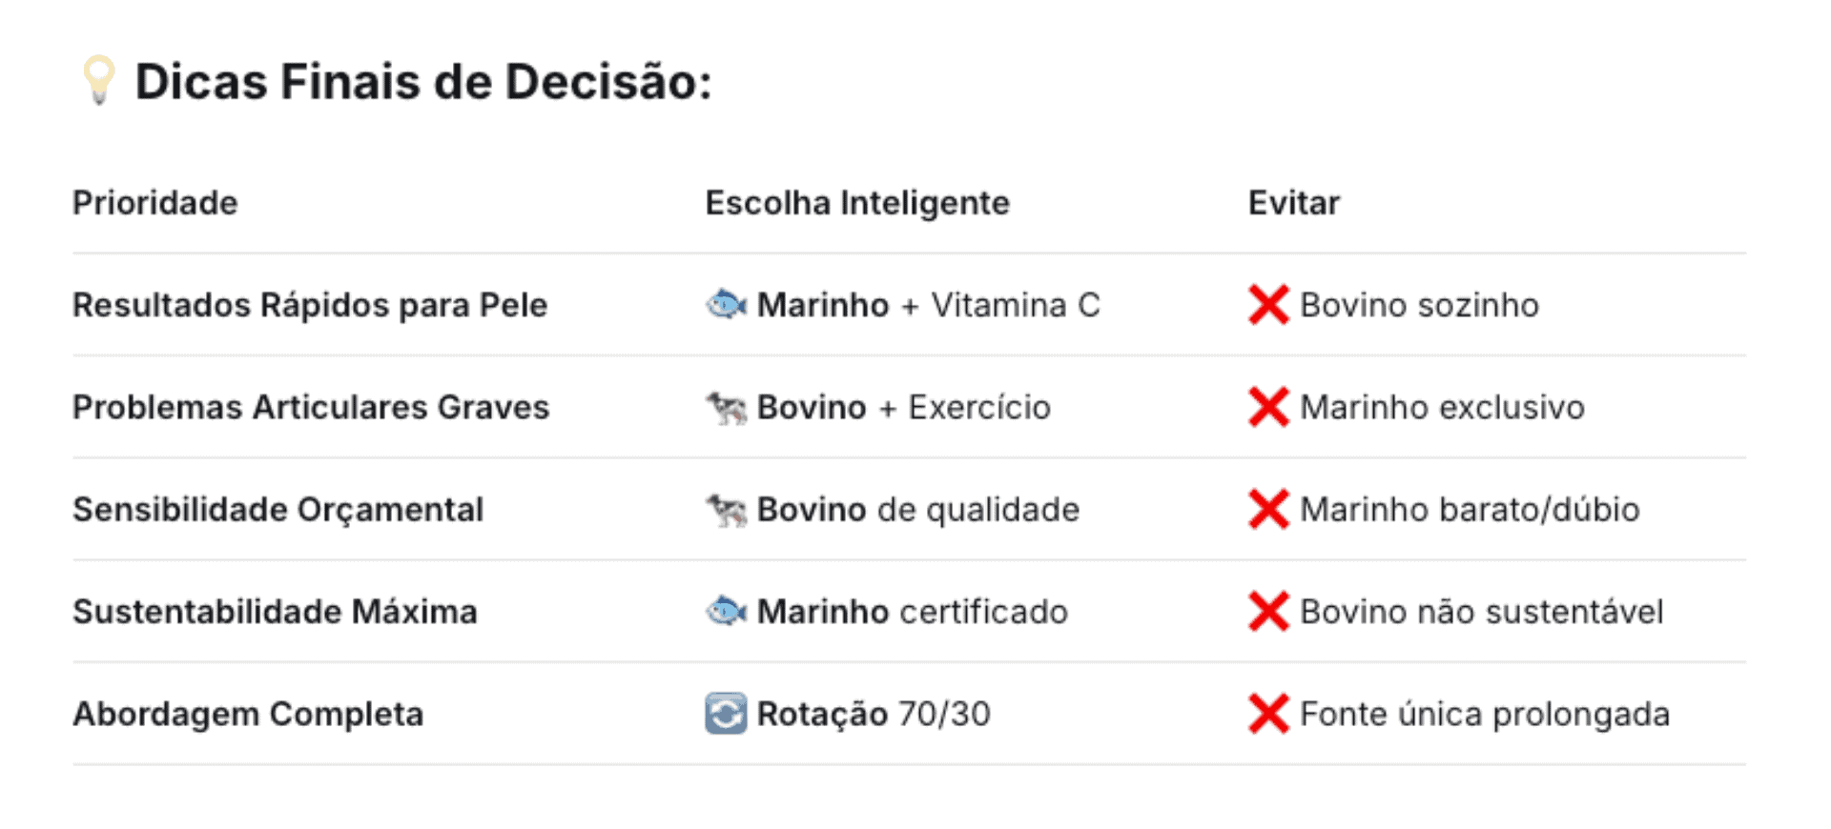Select the Resultados Rápidos para Pele row label
This screenshot has height=829, width=1831.
310,305
